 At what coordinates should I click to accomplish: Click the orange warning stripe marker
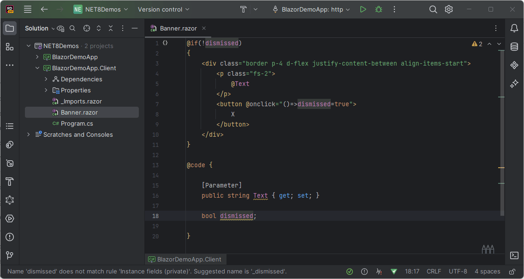[501, 167]
